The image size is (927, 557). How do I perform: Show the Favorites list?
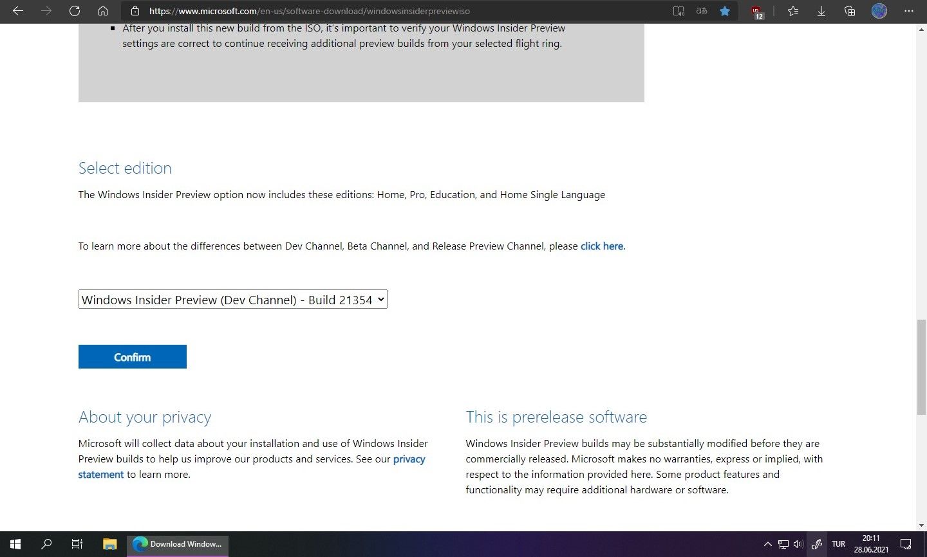click(793, 11)
